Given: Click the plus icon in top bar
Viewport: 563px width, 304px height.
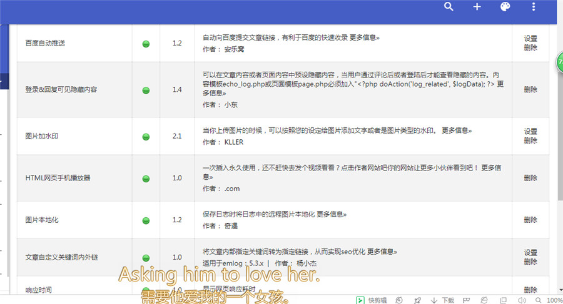Looking at the screenshot, I should pyautogui.click(x=477, y=7).
